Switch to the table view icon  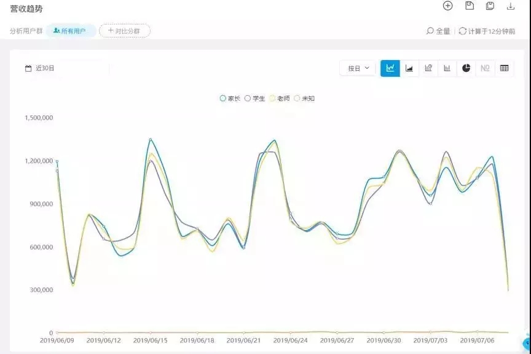pyautogui.click(x=504, y=68)
